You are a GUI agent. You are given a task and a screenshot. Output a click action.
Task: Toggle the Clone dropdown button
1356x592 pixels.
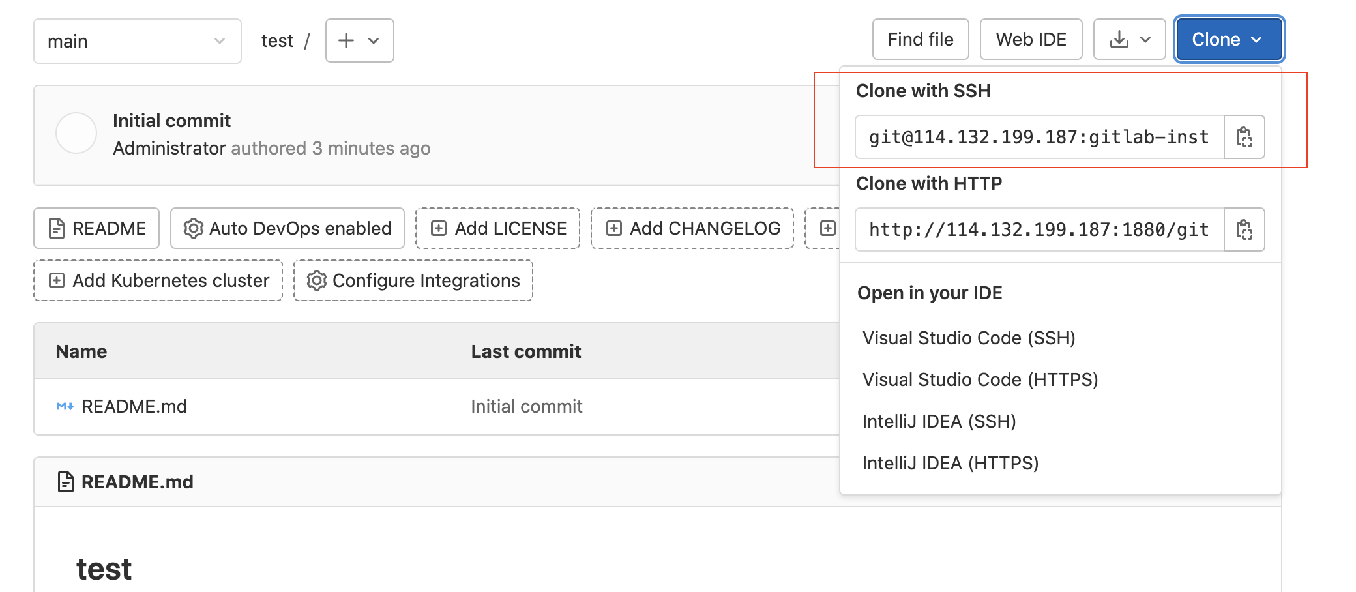1229,40
